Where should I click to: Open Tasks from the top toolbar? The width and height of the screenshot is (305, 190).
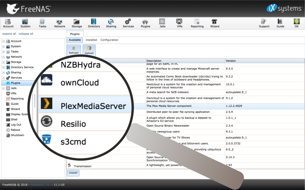[42, 23]
